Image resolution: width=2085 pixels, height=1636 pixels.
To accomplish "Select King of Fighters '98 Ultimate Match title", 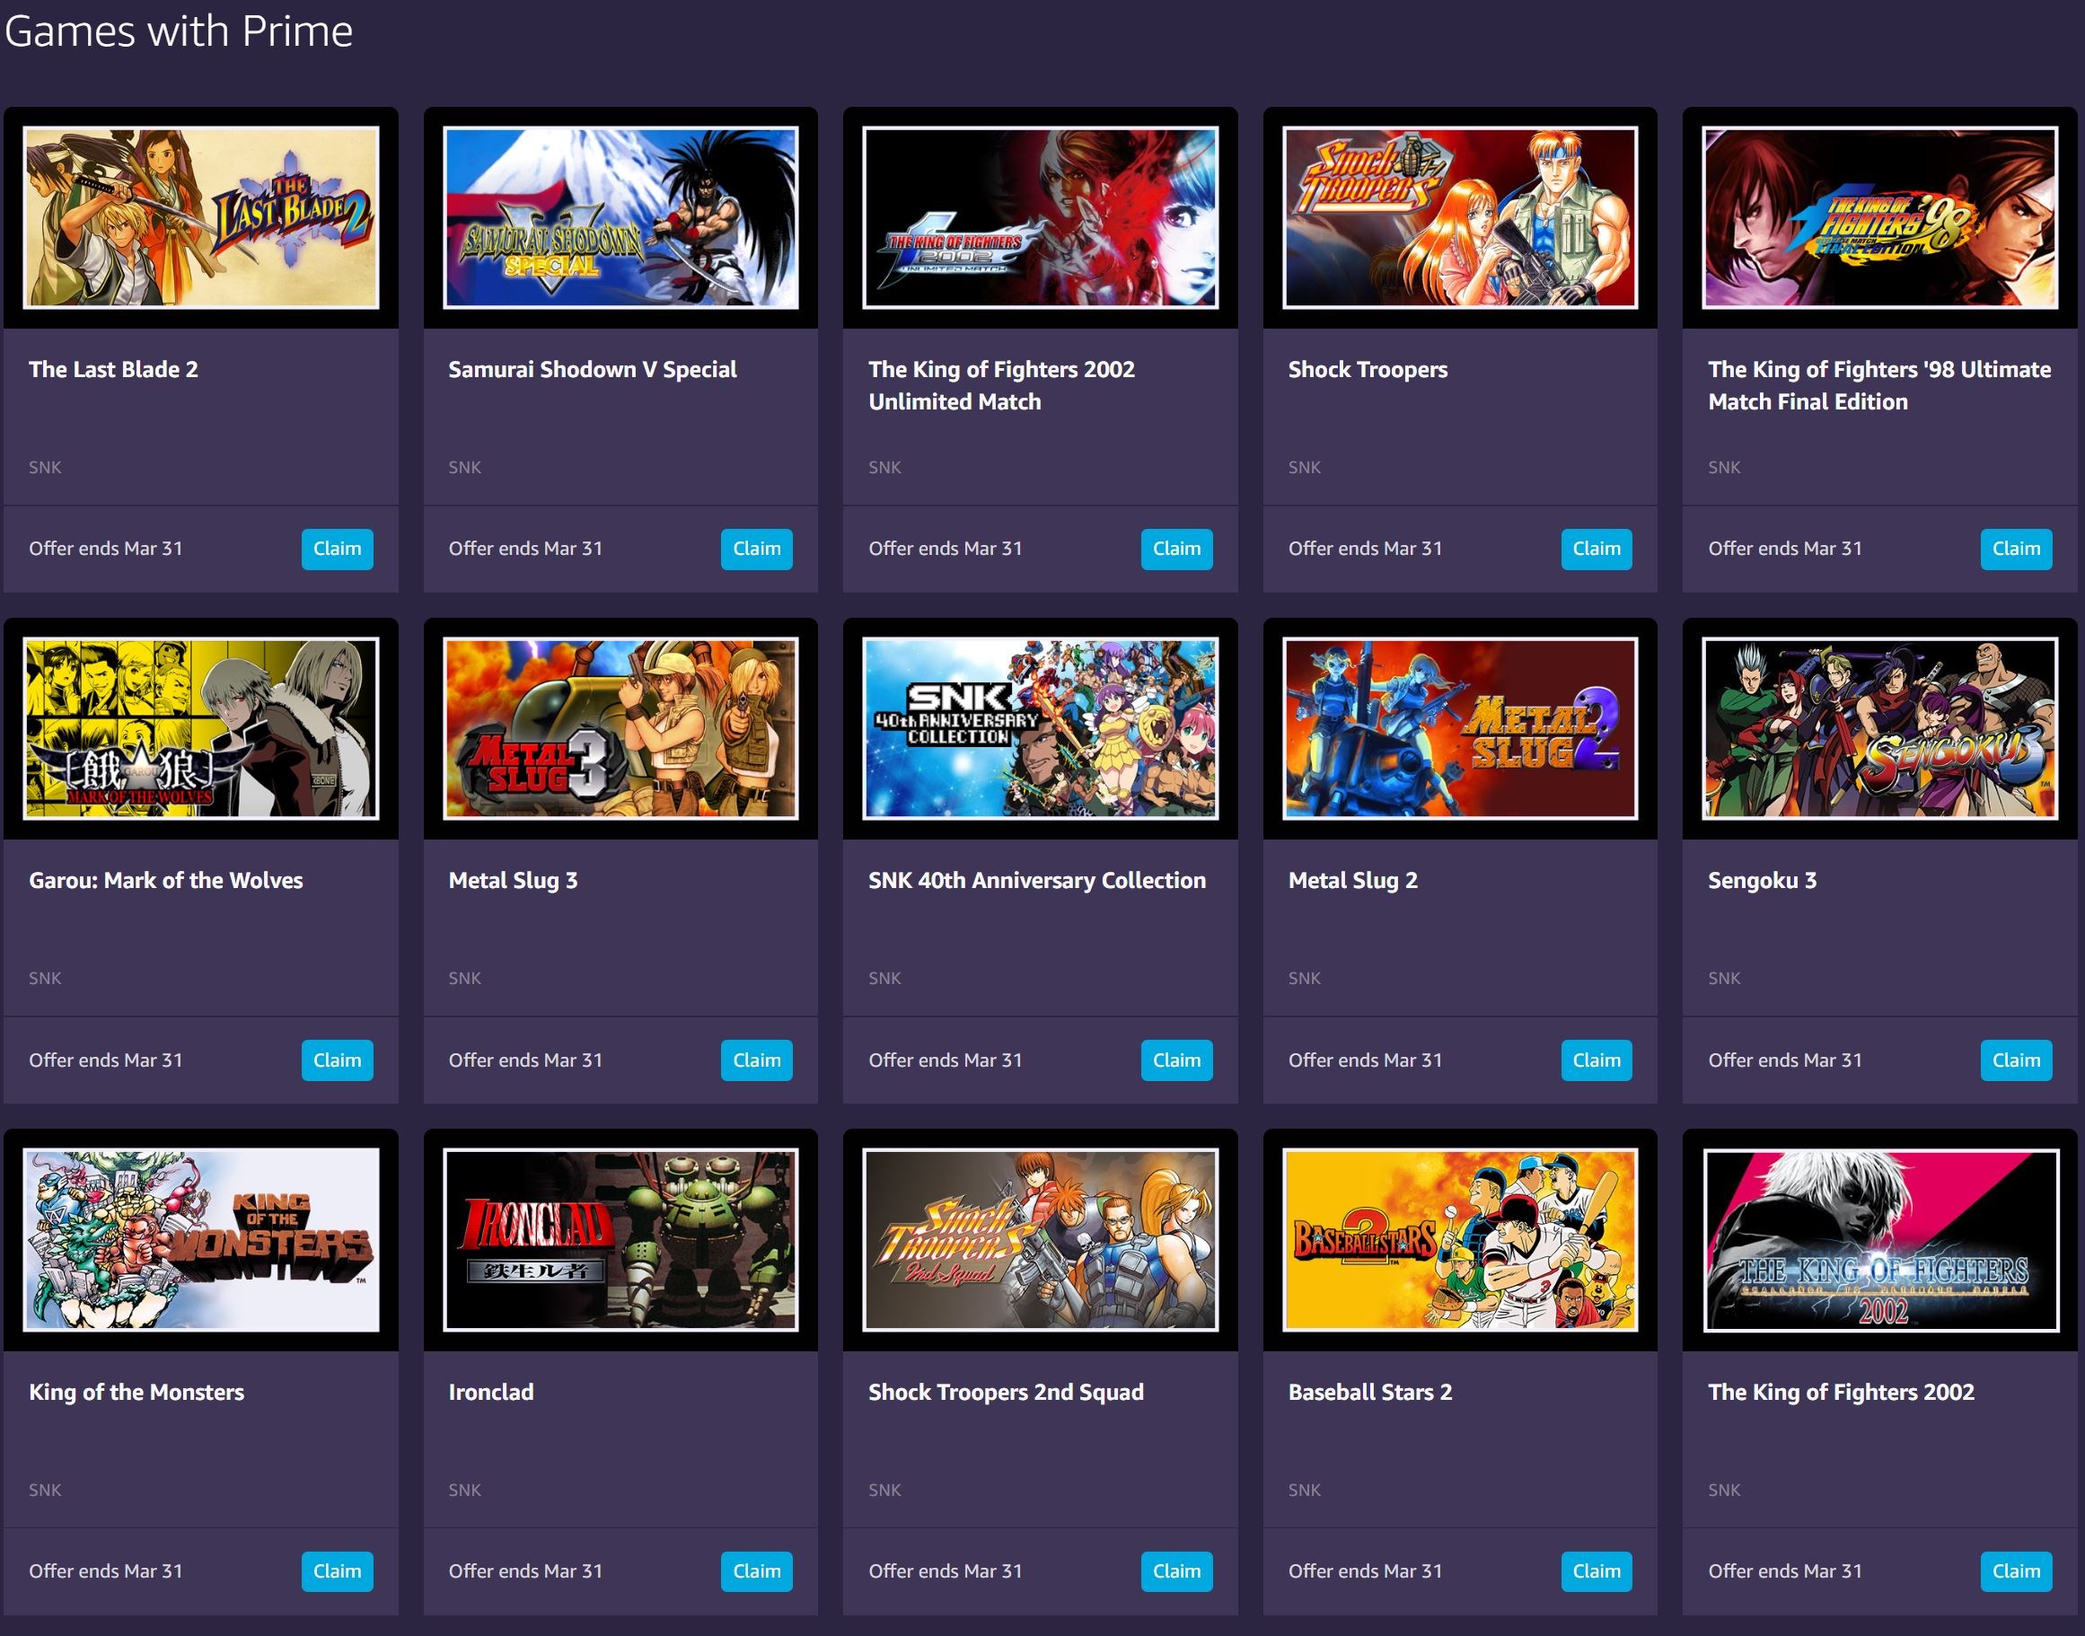I will pyautogui.click(x=1879, y=385).
